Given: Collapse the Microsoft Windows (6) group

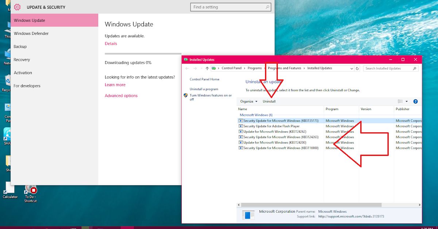Looking at the screenshot, I should (256, 115).
